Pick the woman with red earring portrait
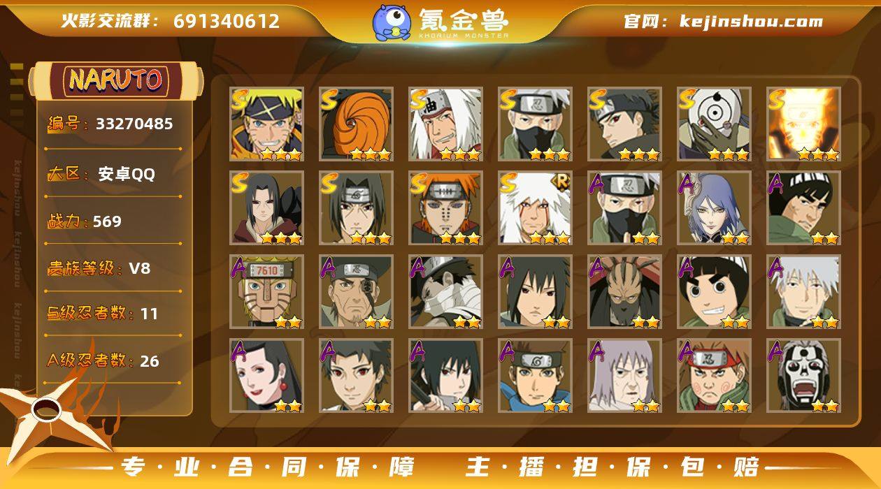Screen dimensions: 881x489 click(267, 375)
